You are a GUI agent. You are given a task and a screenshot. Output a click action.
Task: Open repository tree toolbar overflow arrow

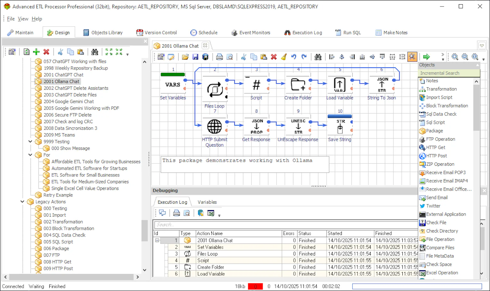pos(127,54)
